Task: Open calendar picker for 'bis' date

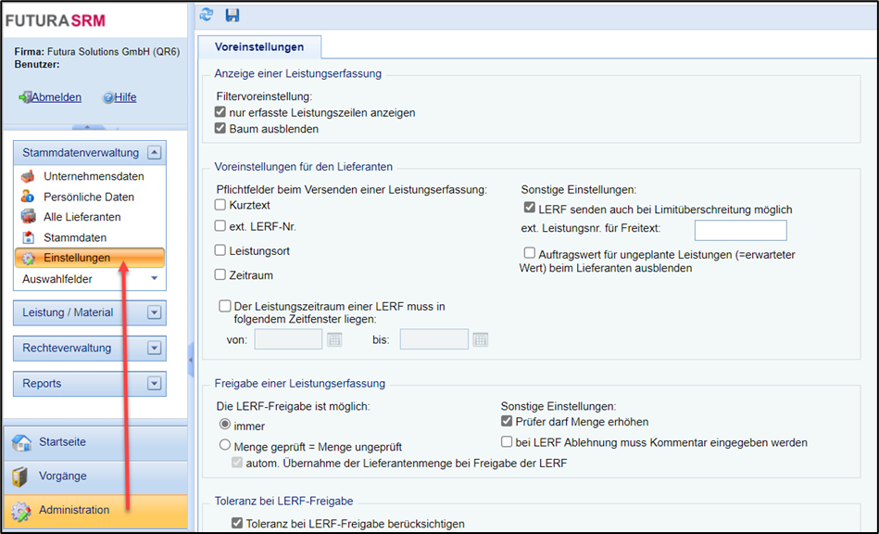Action: point(480,339)
